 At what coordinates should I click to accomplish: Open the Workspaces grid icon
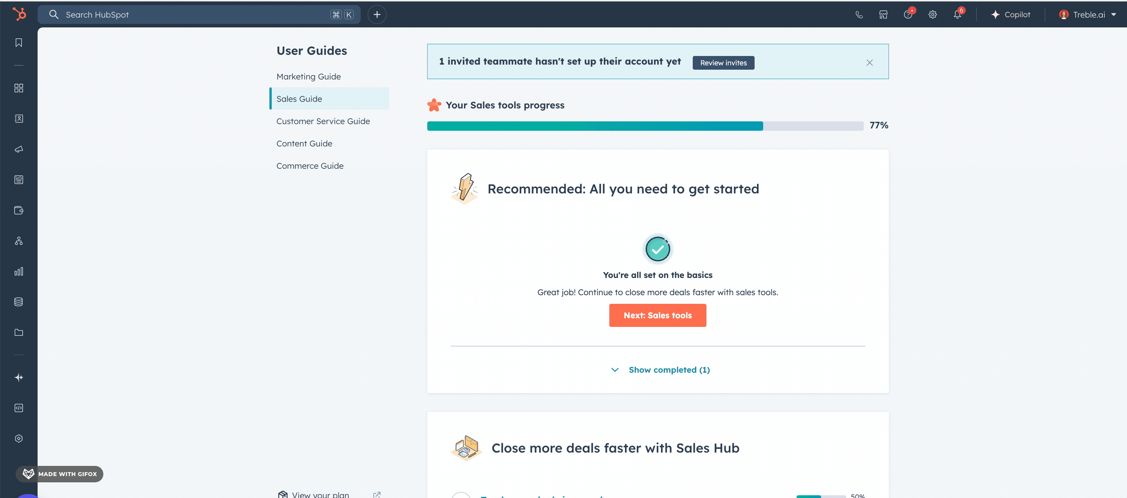pyautogui.click(x=18, y=88)
